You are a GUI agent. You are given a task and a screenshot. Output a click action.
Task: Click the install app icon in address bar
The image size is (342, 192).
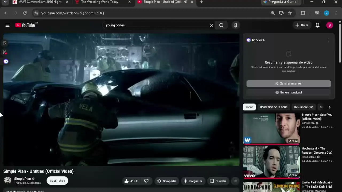(281, 13)
